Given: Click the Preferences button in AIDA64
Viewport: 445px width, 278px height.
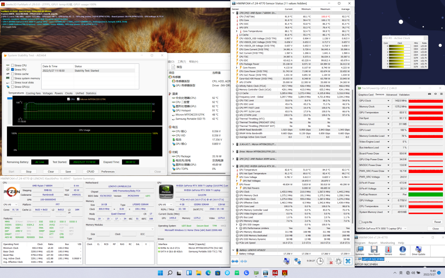Looking at the screenshot, I should (108, 171).
